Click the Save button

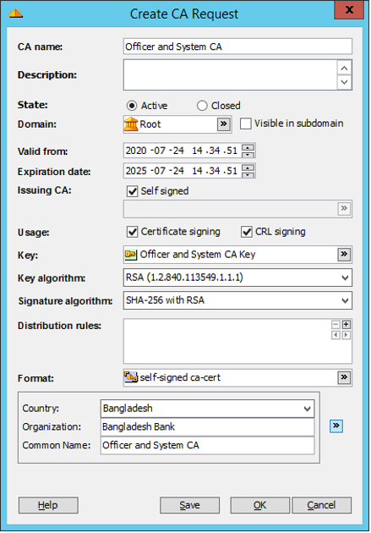[190, 505]
